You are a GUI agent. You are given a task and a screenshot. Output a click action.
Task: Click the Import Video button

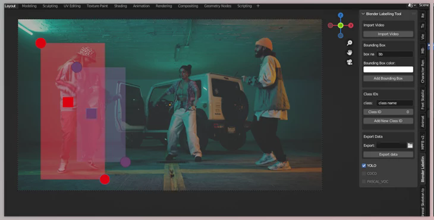click(x=388, y=34)
